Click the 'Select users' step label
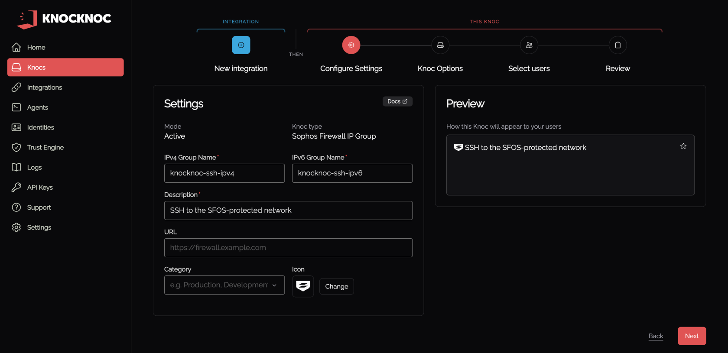 529,68
